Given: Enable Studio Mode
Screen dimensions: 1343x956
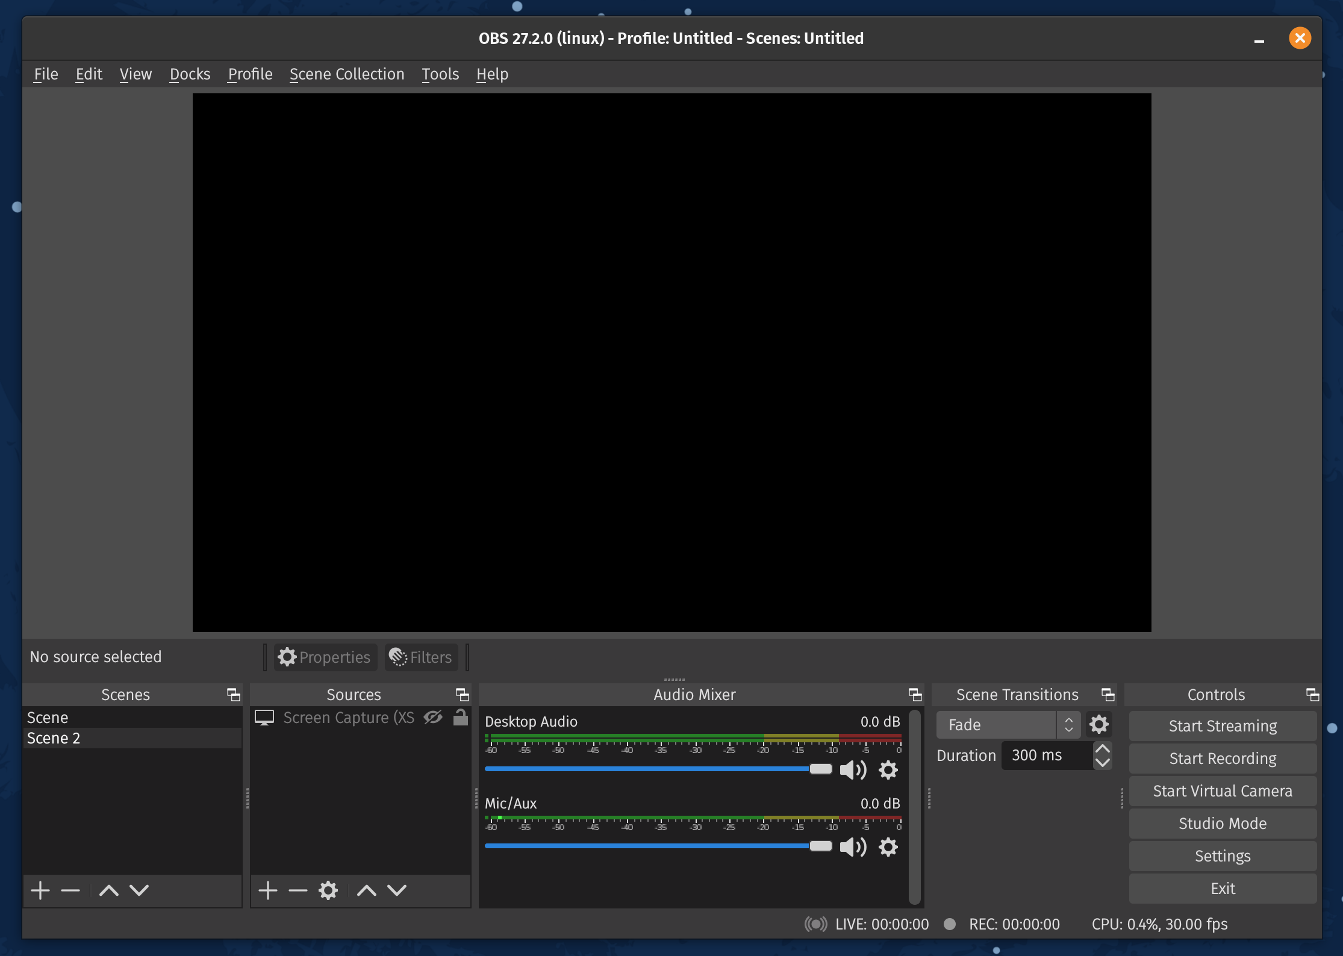Looking at the screenshot, I should (x=1222, y=824).
